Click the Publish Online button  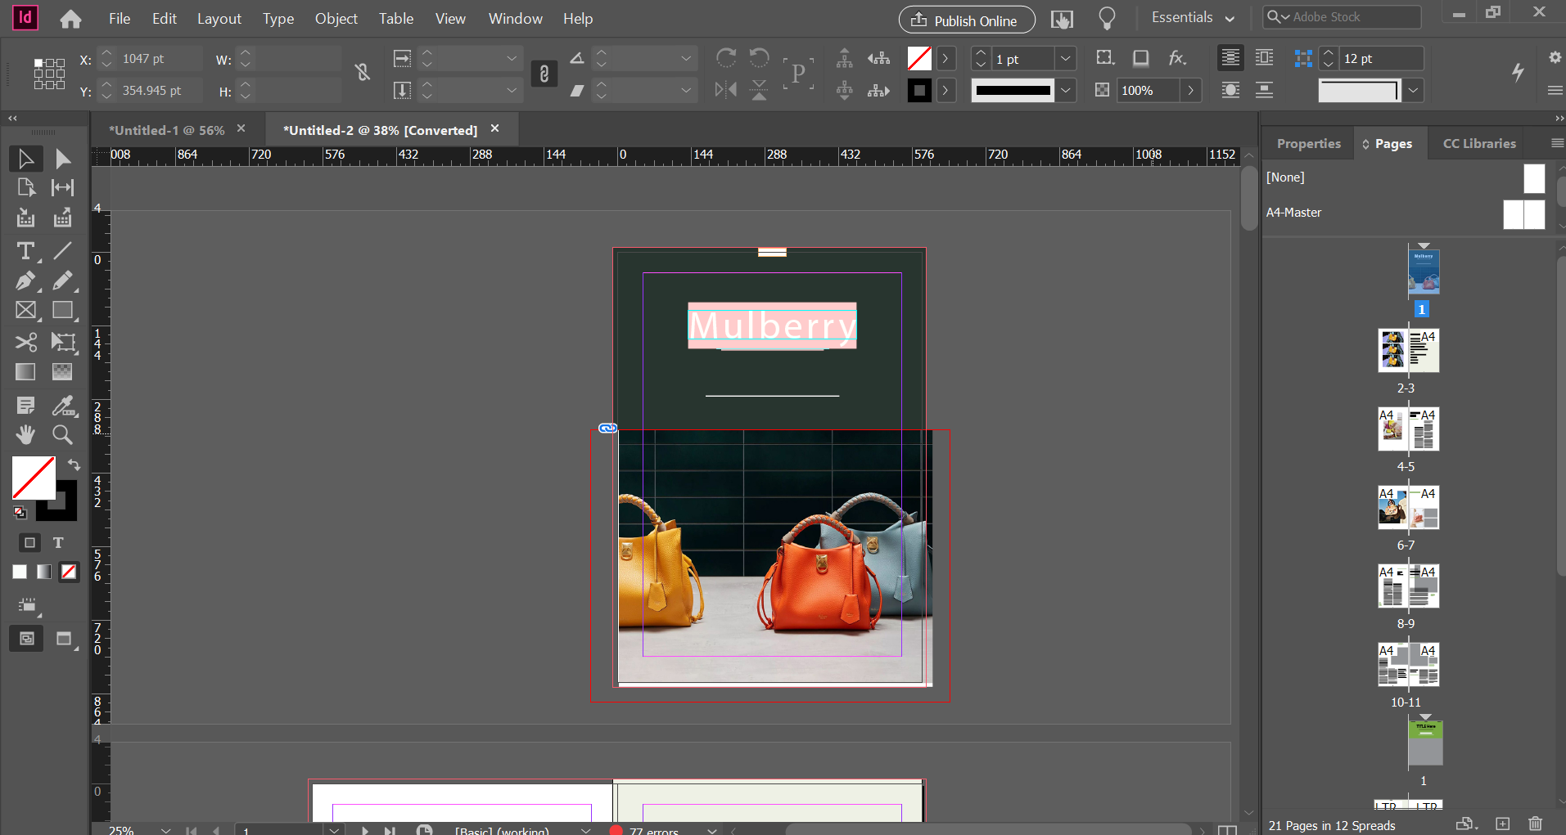[966, 20]
